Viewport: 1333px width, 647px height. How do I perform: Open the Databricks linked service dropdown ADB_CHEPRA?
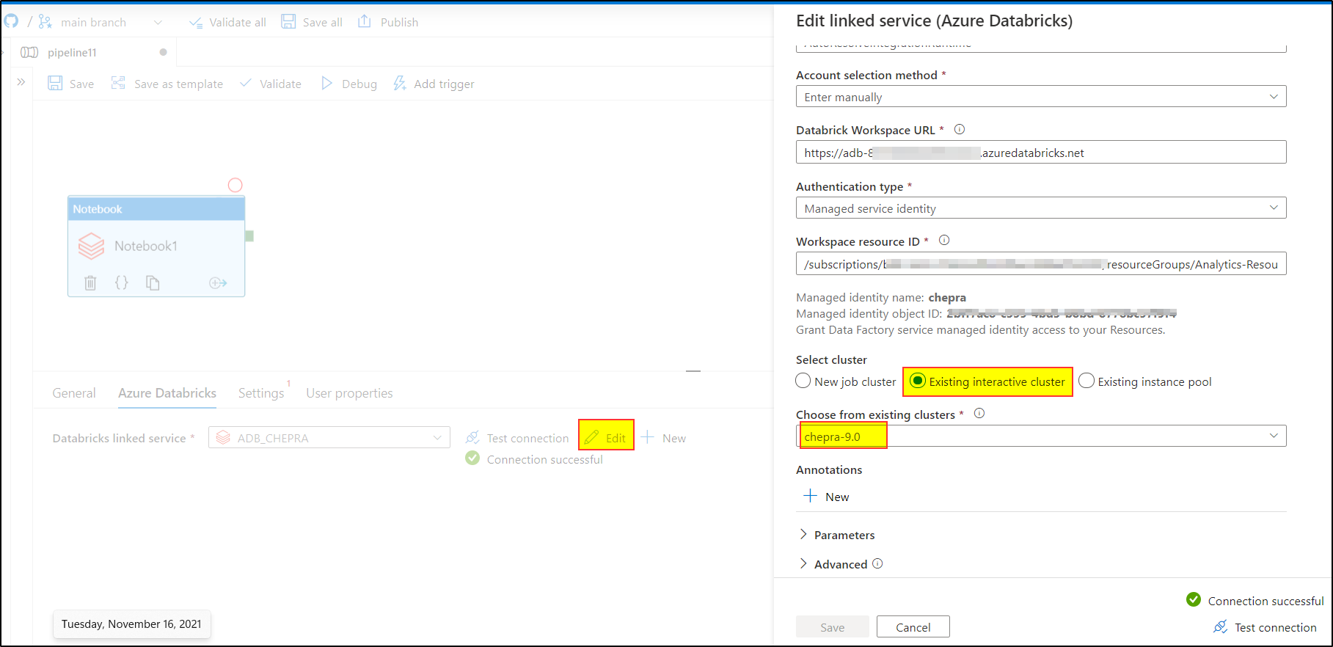pos(329,438)
